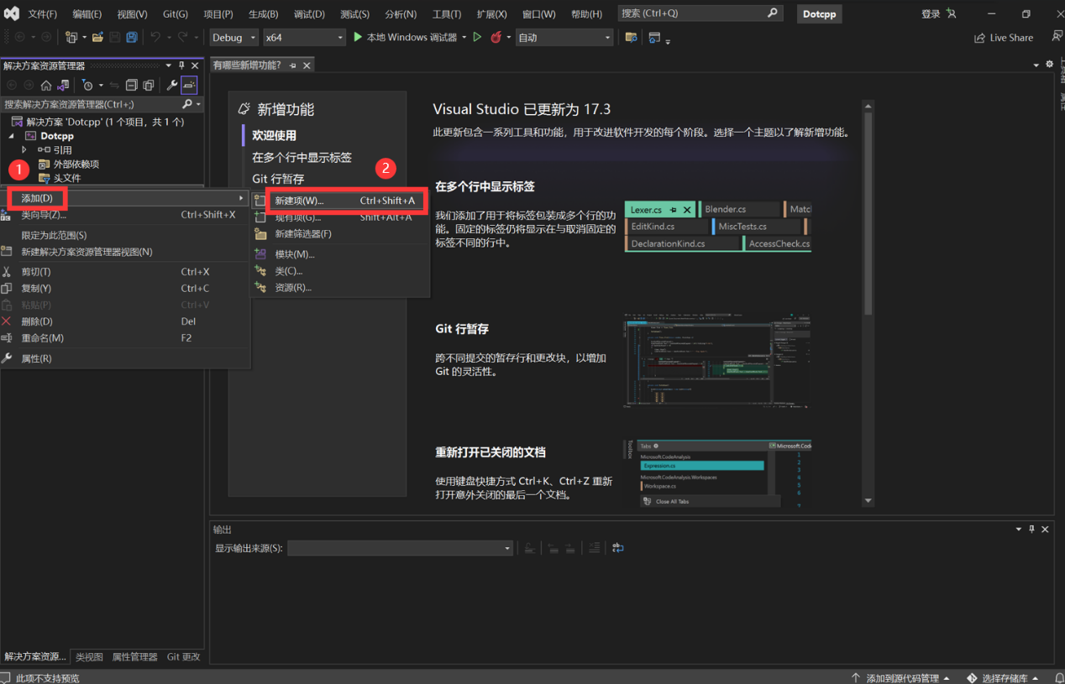Click the Save All toolbar icon
Viewport: 1065px width, 684px height.
132,38
